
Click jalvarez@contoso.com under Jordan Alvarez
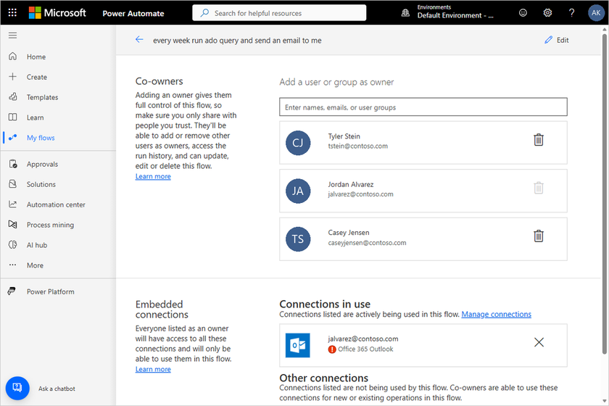360,194
